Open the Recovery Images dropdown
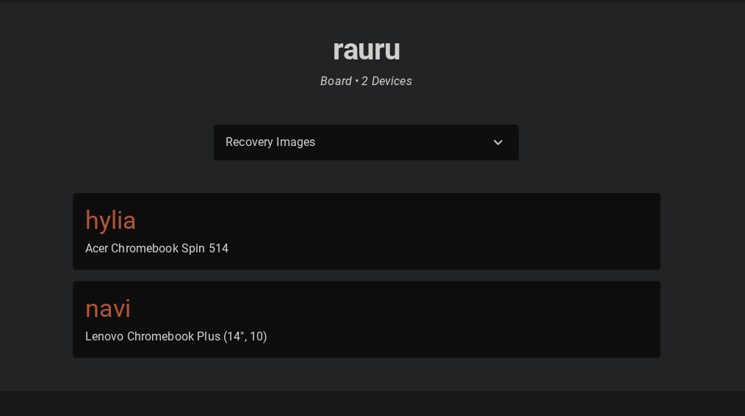Viewport: 745px width, 416px height. [366, 142]
